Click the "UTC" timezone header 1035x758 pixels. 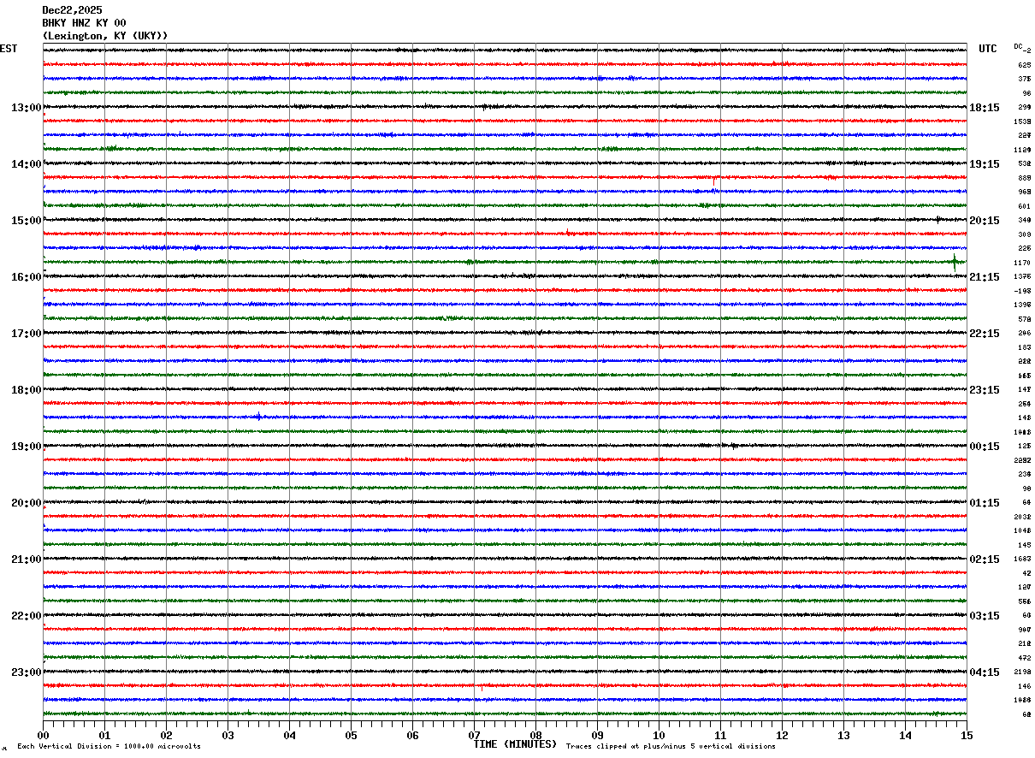pyautogui.click(x=988, y=49)
